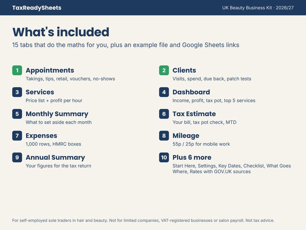This screenshot has height=230, width=306.
Task: Select the Monthly Summary title
Action: 57,114
